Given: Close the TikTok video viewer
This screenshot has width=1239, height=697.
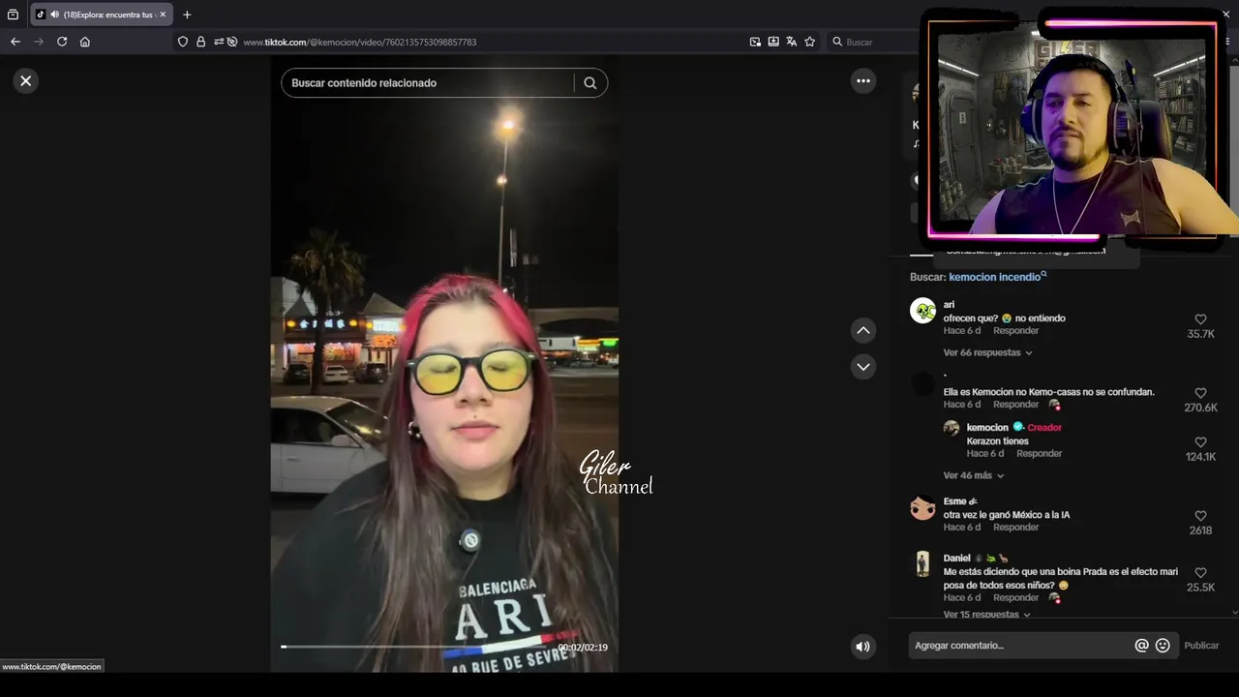Looking at the screenshot, I should 26,81.
